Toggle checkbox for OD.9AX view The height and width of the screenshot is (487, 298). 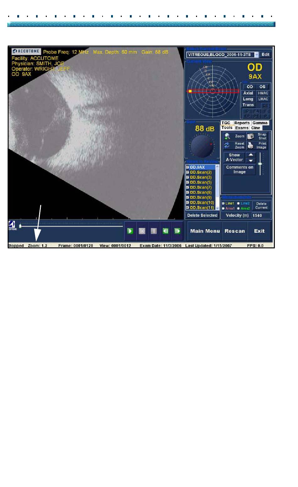tap(188, 167)
